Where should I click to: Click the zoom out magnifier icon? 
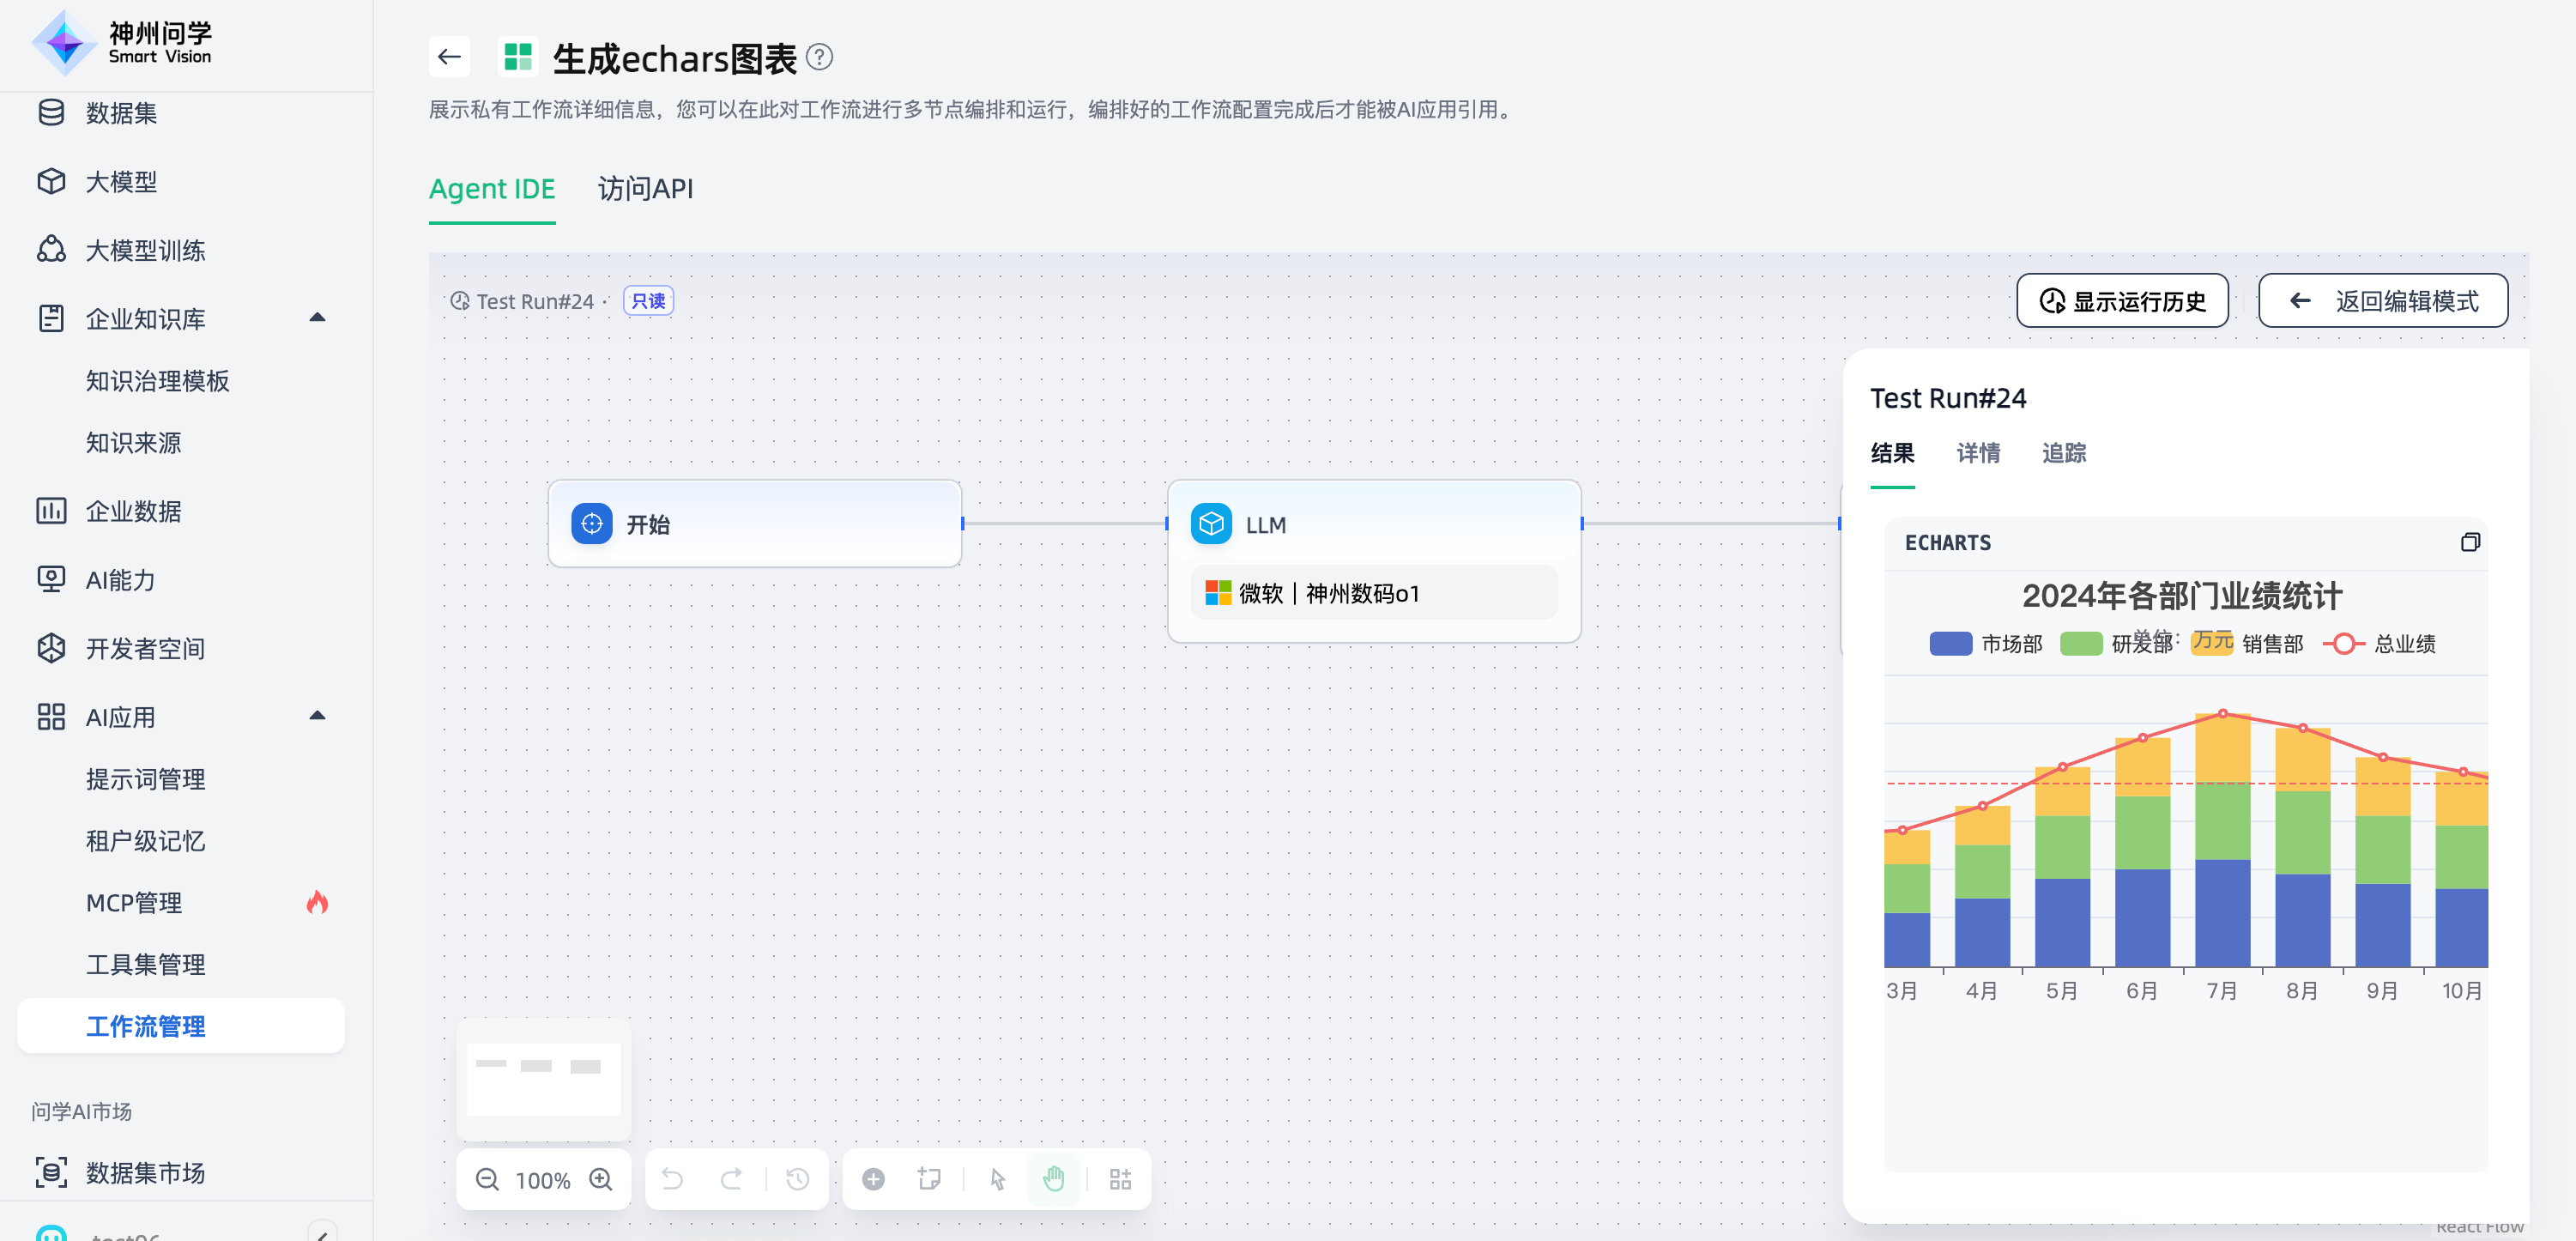coord(487,1180)
